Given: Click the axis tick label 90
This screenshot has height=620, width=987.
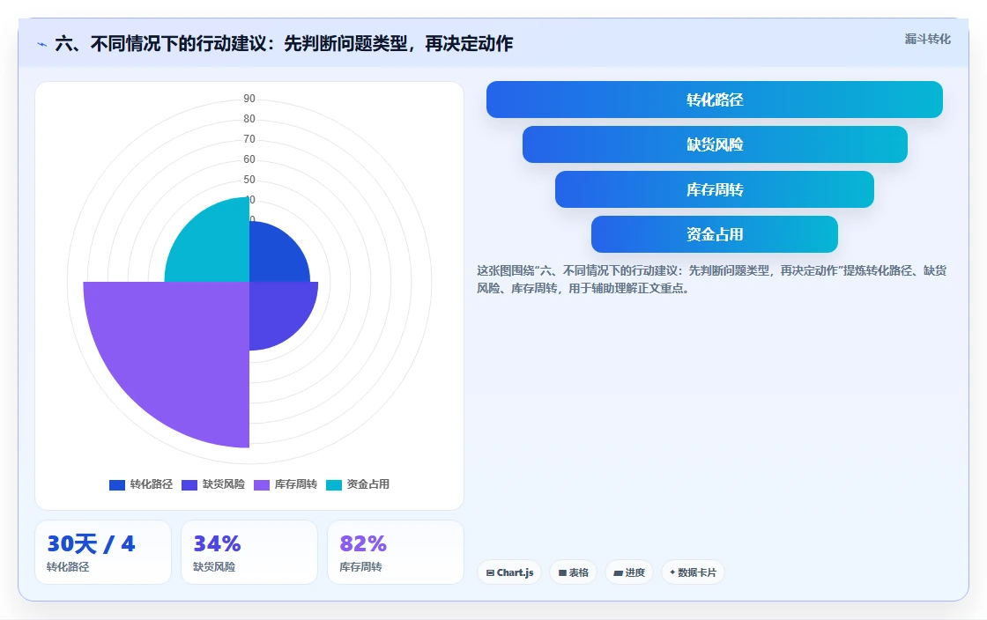Looking at the screenshot, I should pyautogui.click(x=249, y=99).
